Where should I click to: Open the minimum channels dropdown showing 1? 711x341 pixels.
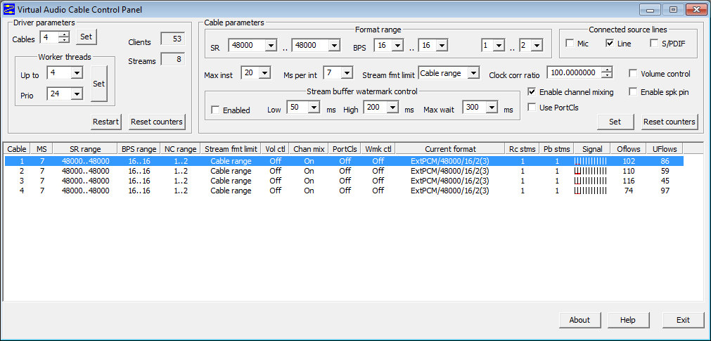499,45
